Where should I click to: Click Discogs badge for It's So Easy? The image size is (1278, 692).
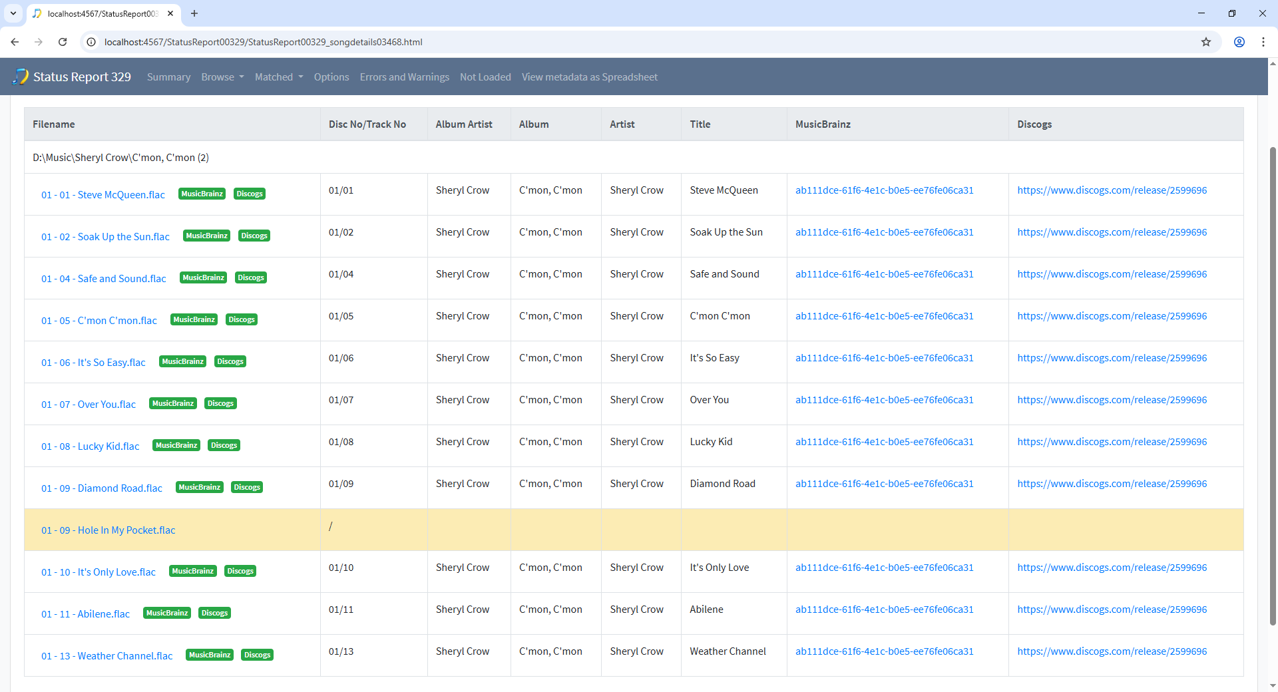pyautogui.click(x=230, y=361)
